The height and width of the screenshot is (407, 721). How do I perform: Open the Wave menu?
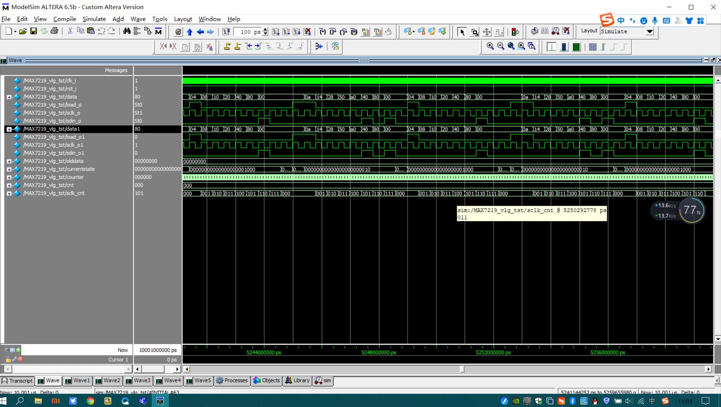click(x=138, y=19)
